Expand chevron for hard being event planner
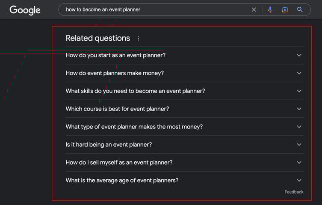 tap(299, 145)
